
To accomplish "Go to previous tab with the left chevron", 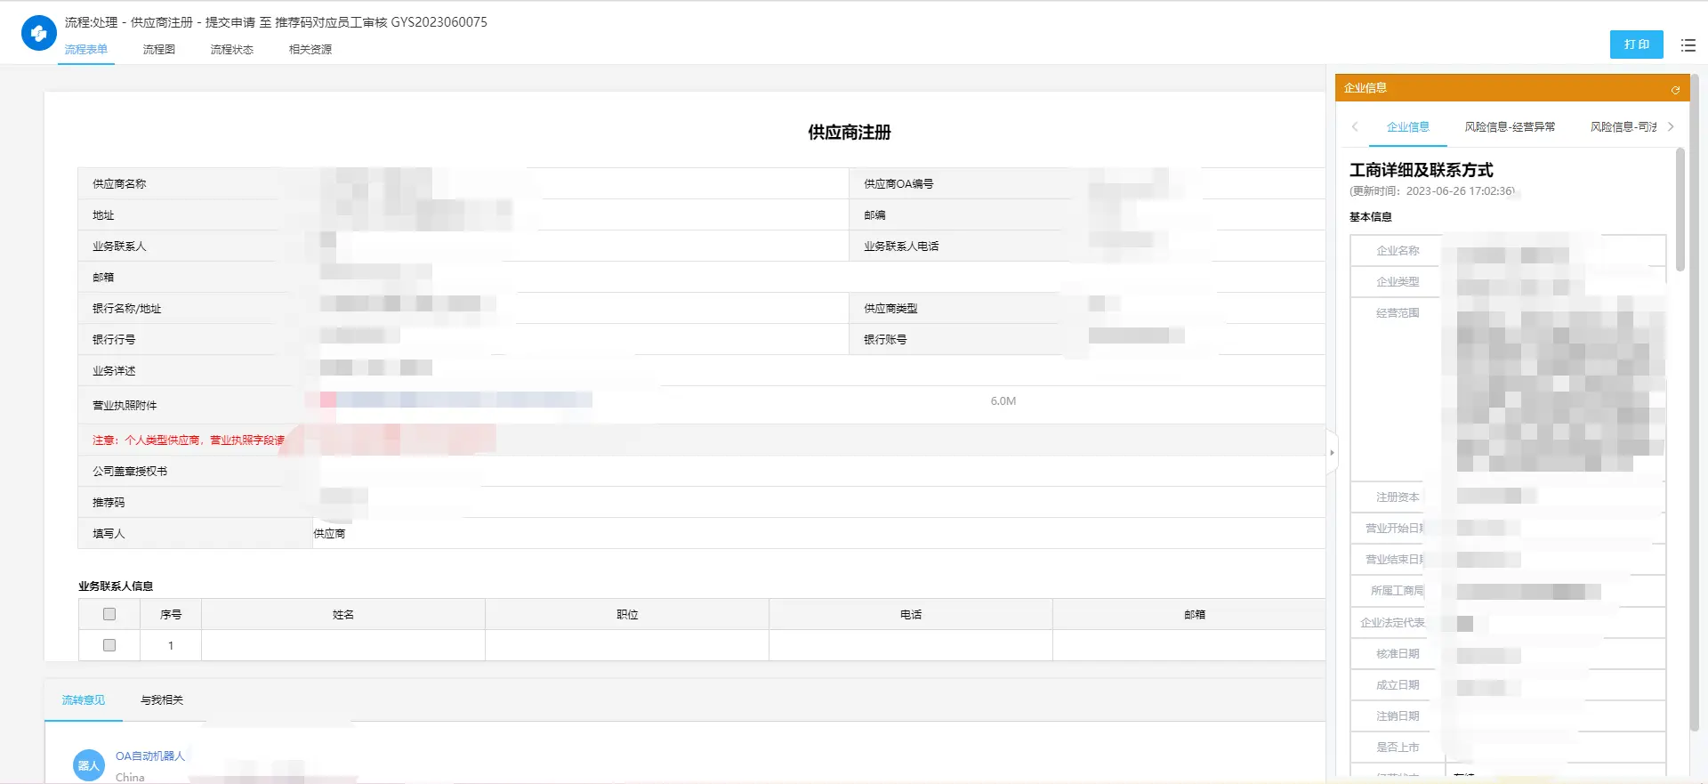I will coord(1355,127).
